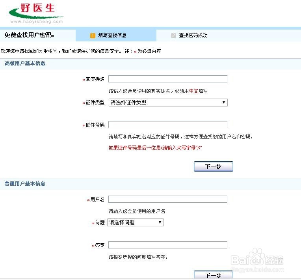Click the 证件号码 label
This screenshot has width=301, height=280.
[95, 125]
